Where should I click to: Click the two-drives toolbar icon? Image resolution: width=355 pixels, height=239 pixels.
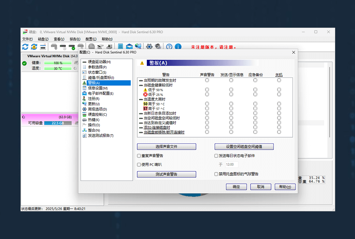click(x=100, y=46)
